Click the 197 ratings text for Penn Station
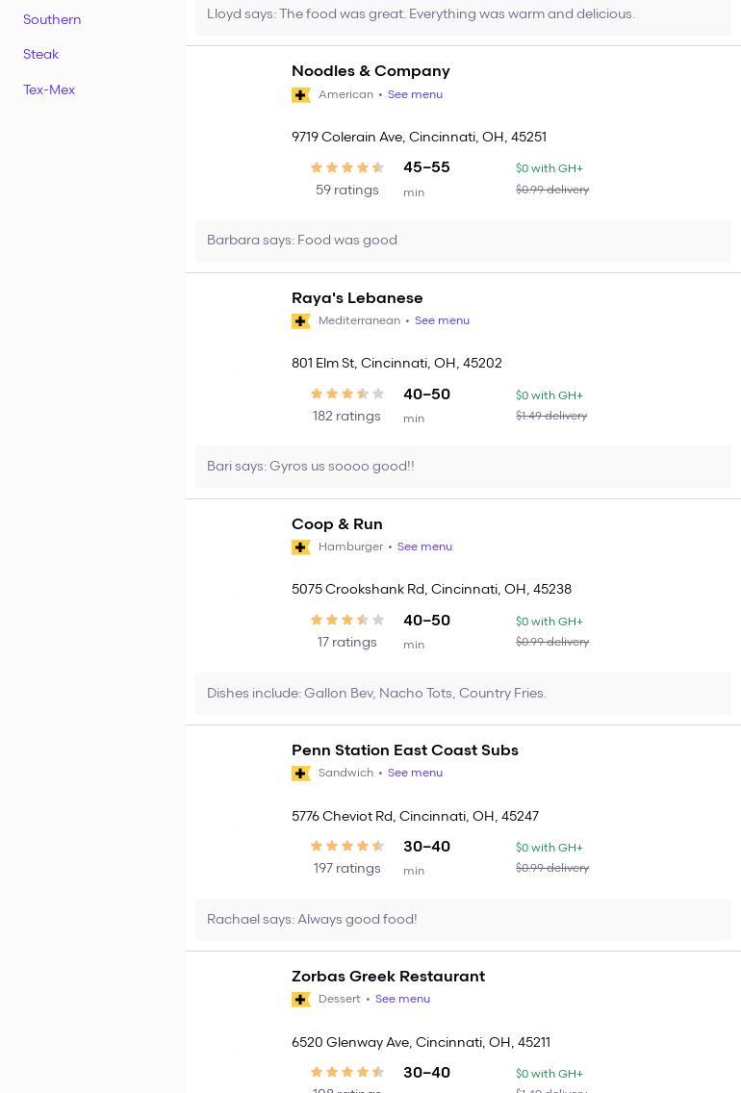This screenshot has width=741, height=1093. [x=346, y=869]
